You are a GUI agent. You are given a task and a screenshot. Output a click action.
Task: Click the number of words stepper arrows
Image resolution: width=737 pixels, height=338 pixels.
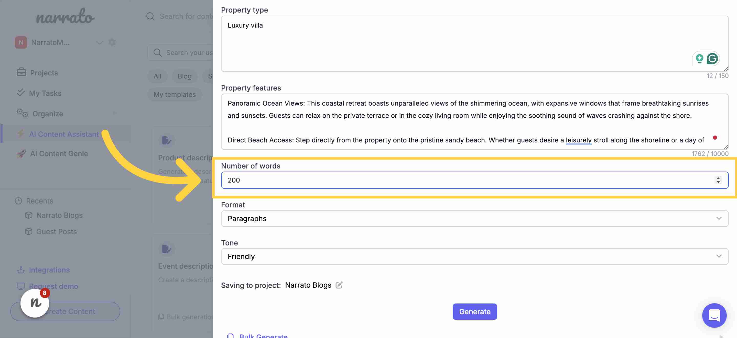pyautogui.click(x=718, y=180)
